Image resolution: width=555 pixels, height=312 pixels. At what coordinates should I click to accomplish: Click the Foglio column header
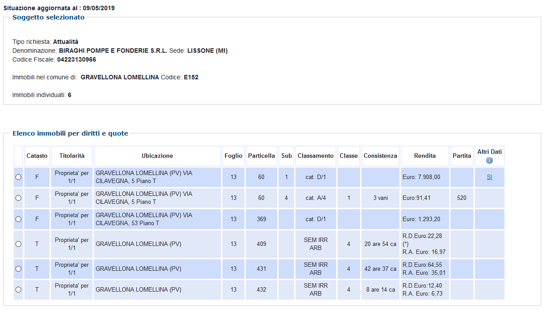[x=233, y=156]
